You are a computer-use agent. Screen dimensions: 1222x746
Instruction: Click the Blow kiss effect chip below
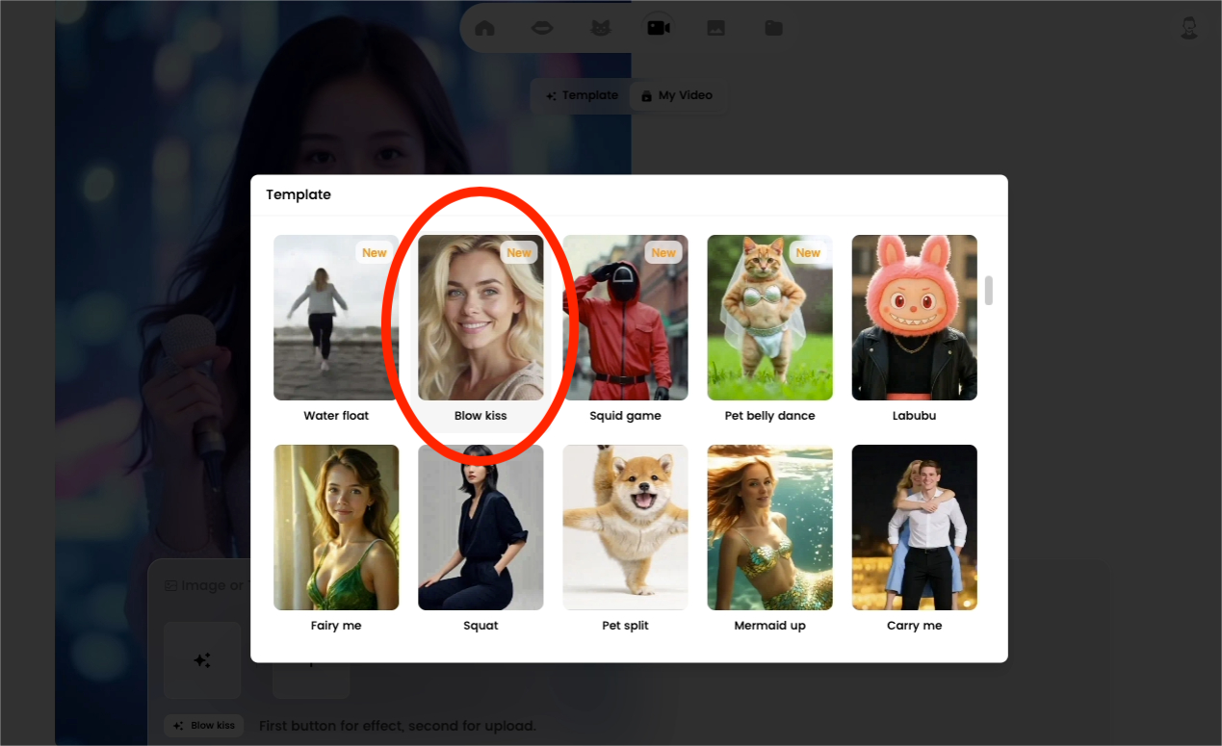tap(203, 725)
